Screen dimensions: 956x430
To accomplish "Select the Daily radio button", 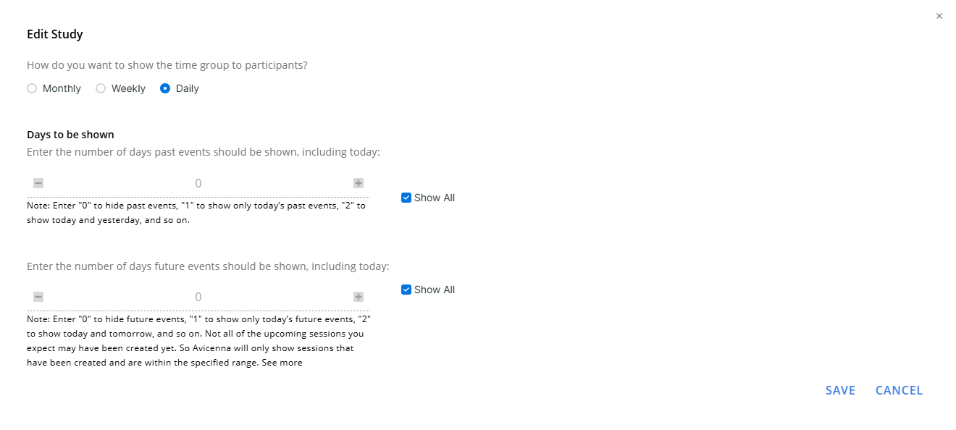I will tap(165, 88).
